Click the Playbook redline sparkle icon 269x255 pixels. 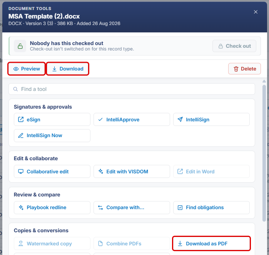click(x=21, y=208)
